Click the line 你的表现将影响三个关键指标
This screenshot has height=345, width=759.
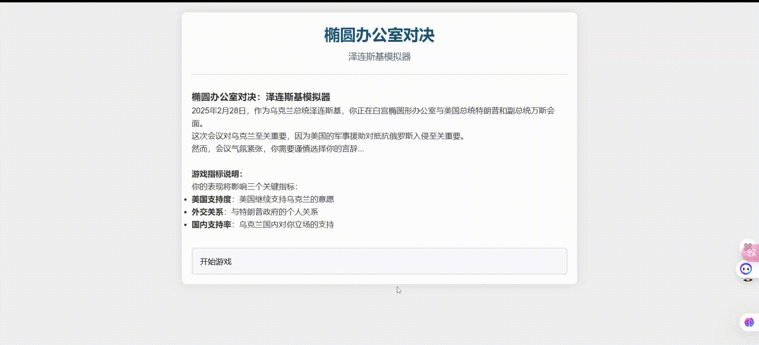(245, 186)
